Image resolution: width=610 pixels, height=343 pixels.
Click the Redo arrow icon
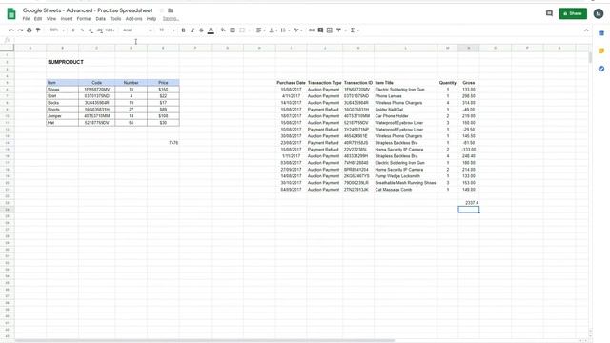click(20, 30)
